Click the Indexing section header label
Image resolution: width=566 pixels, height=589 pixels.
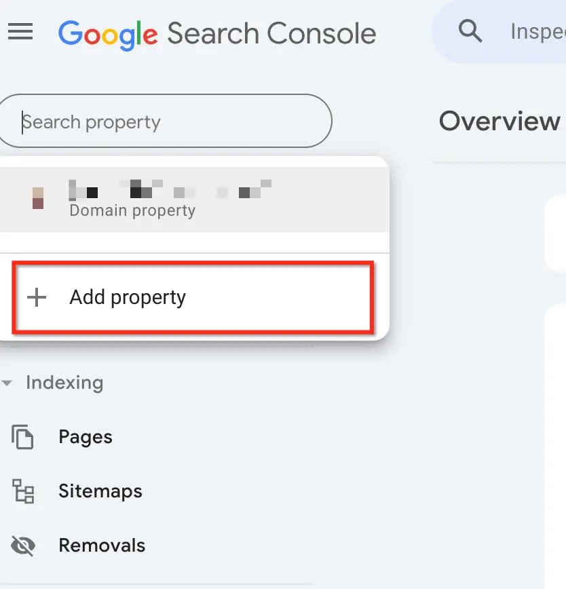(x=64, y=383)
